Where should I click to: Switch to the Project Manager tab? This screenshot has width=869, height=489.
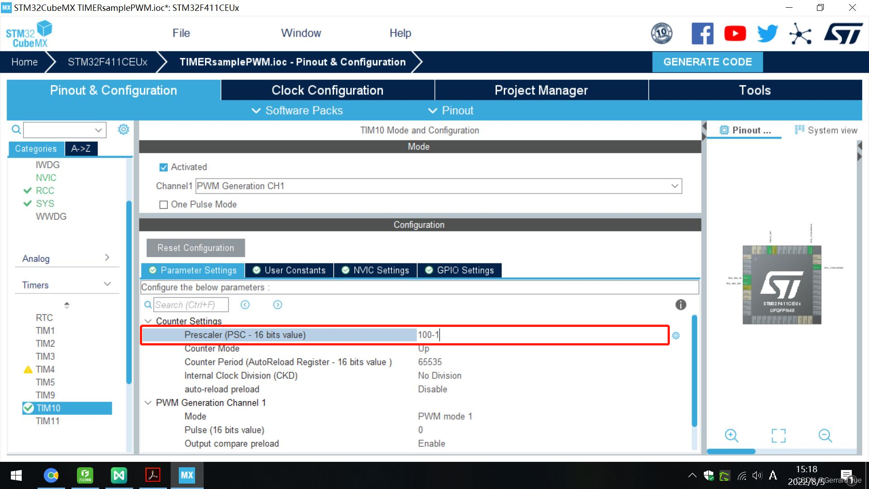541,90
